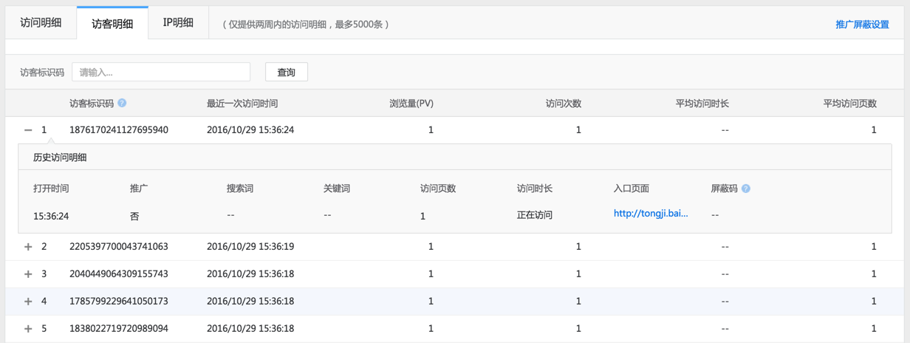Collapse visitor row 1 details
The width and height of the screenshot is (910, 343).
pyautogui.click(x=28, y=130)
